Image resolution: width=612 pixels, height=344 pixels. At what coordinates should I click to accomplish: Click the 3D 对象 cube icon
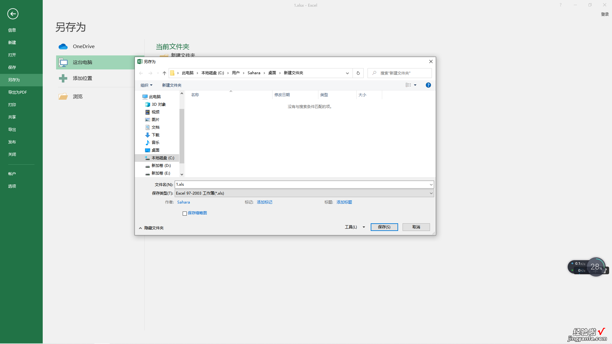click(x=148, y=104)
